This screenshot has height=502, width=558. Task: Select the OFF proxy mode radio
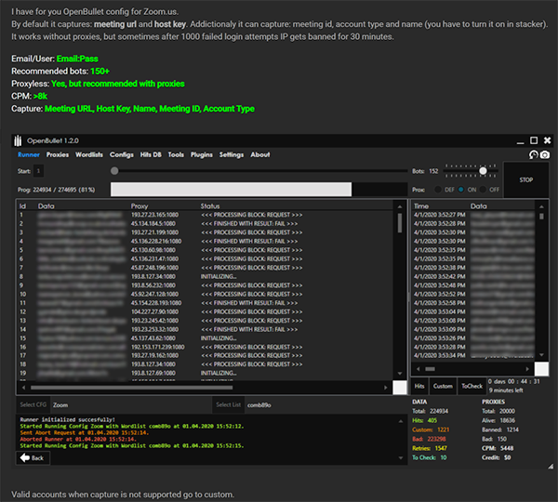tap(483, 190)
